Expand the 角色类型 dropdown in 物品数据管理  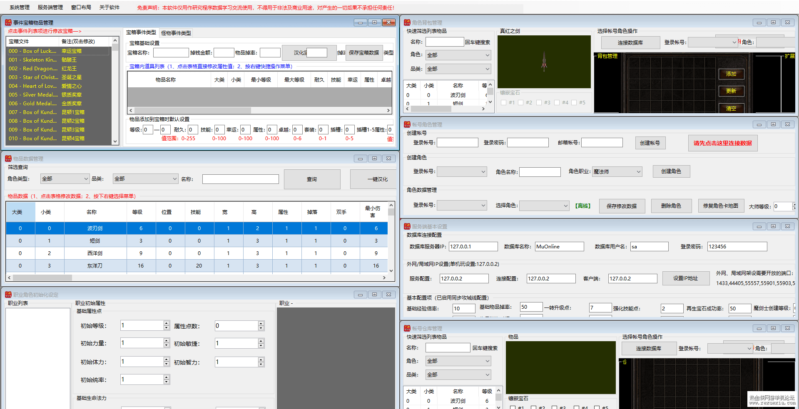click(x=65, y=179)
